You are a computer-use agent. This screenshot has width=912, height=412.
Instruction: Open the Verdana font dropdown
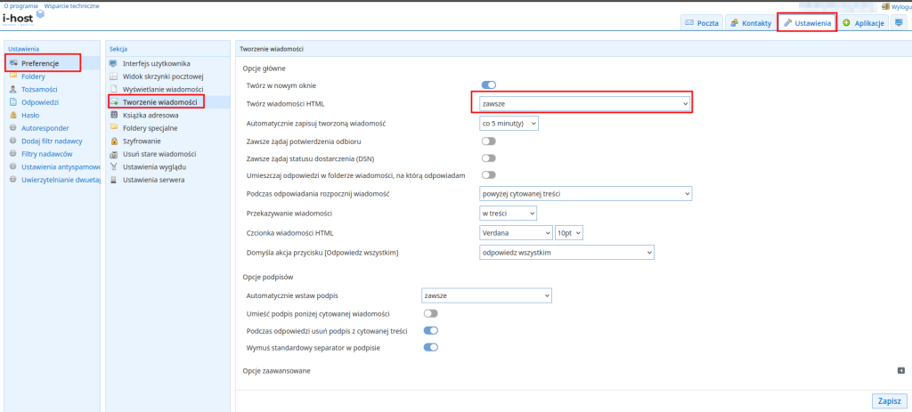click(515, 233)
